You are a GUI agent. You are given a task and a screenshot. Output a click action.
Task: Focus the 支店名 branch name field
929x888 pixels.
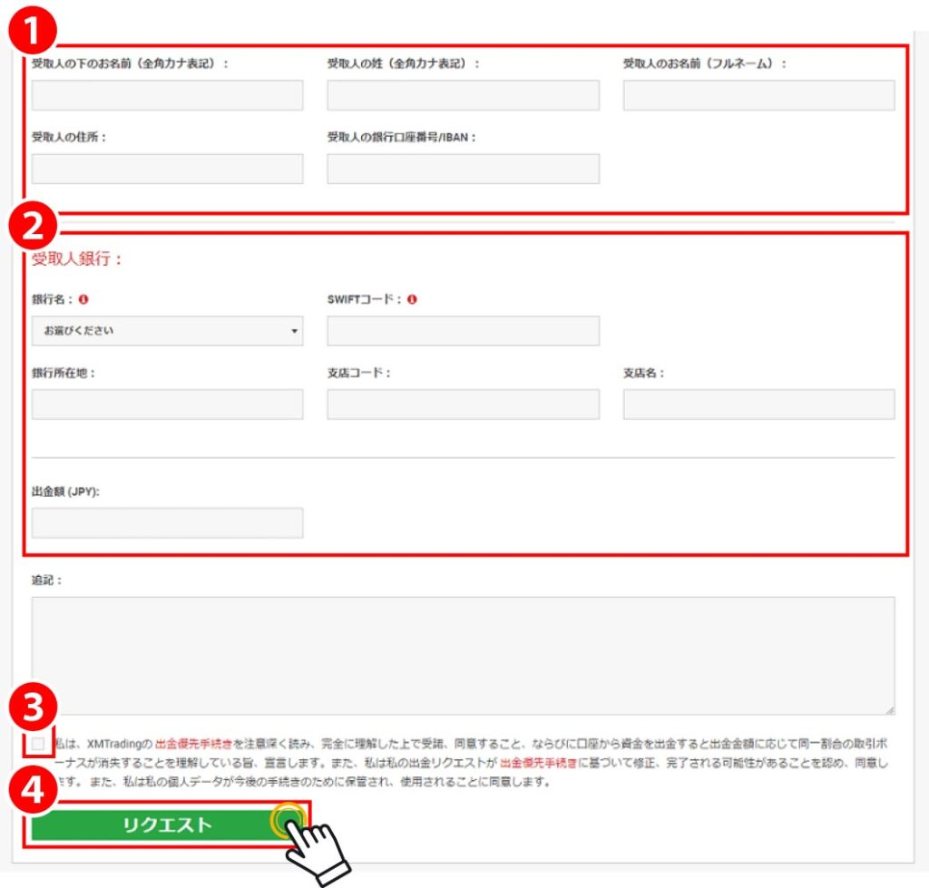point(758,405)
